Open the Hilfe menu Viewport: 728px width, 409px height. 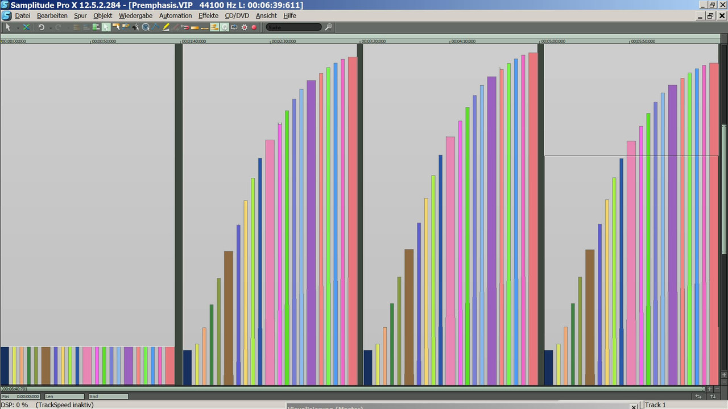pyautogui.click(x=290, y=15)
